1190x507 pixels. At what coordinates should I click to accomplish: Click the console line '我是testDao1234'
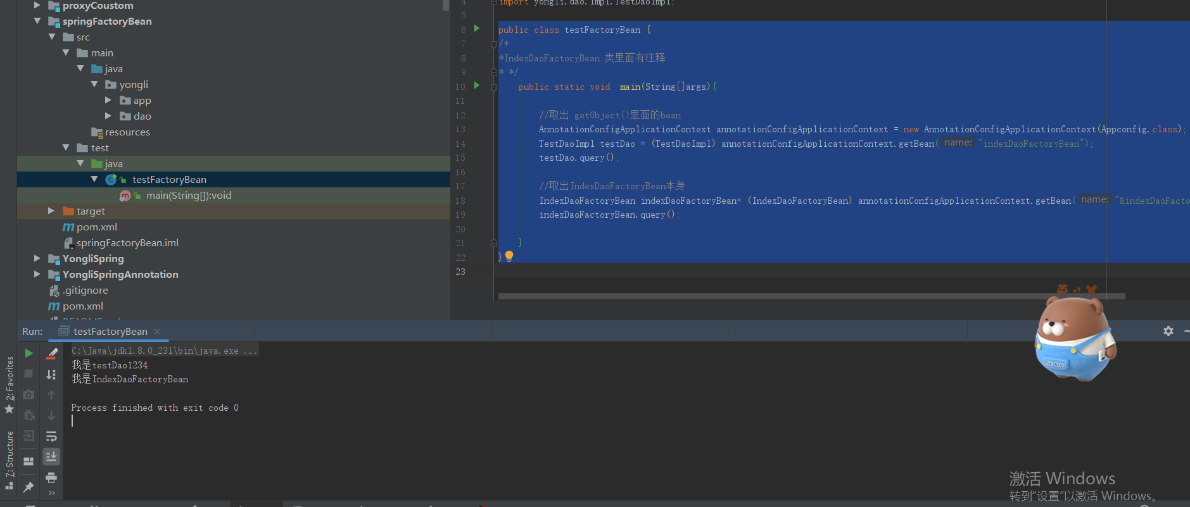pyautogui.click(x=110, y=365)
